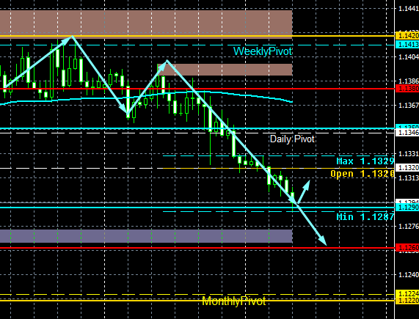Viewport: 419px width, 319px height.
Task: Click the cyan 1.1413 price tag
Action: coord(407,45)
